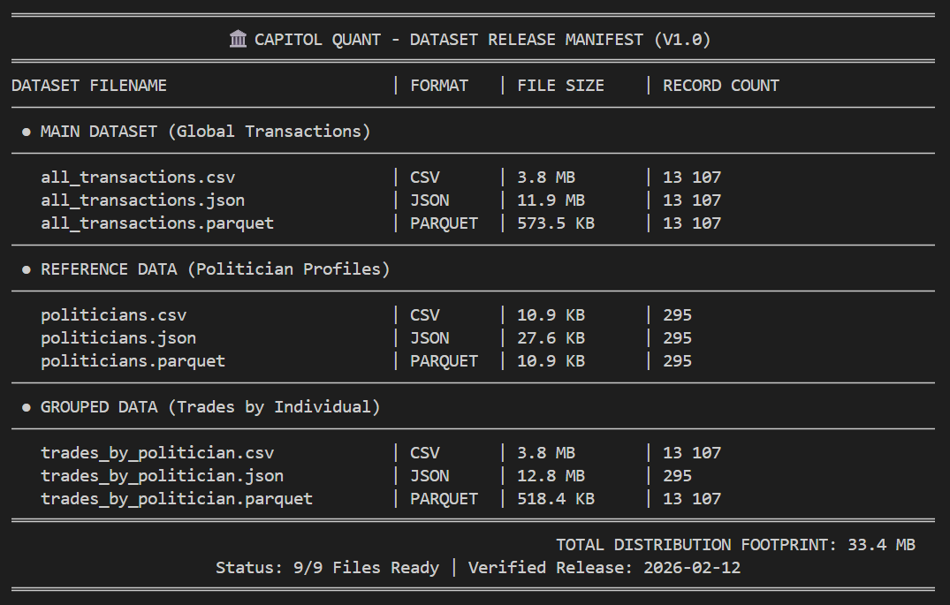
Task: Open the all_transactions.parquet file entry
Action: click(157, 223)
